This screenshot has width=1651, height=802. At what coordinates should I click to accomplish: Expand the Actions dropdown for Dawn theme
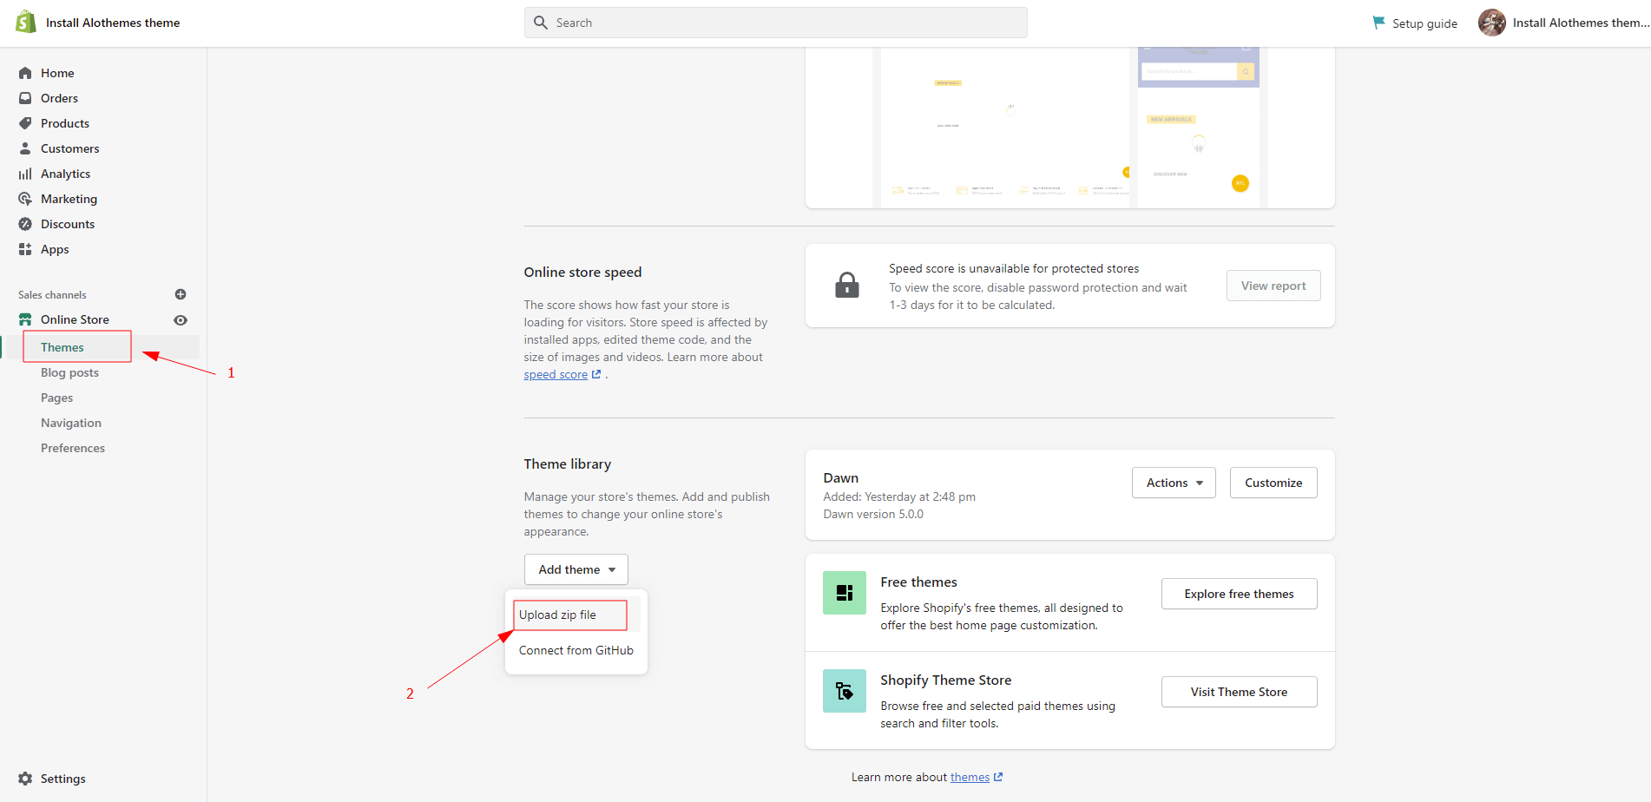1173,483
